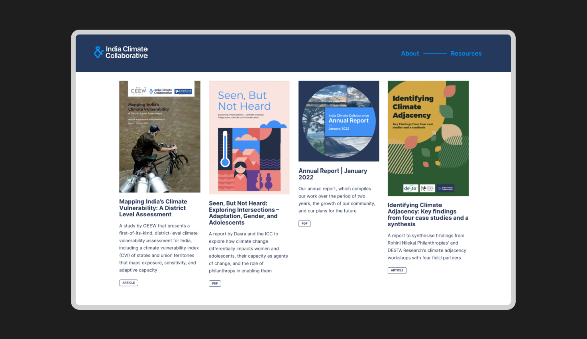
Task: Click the description starting 'A report to synthesise findings'
Action: tap(427, 247)
